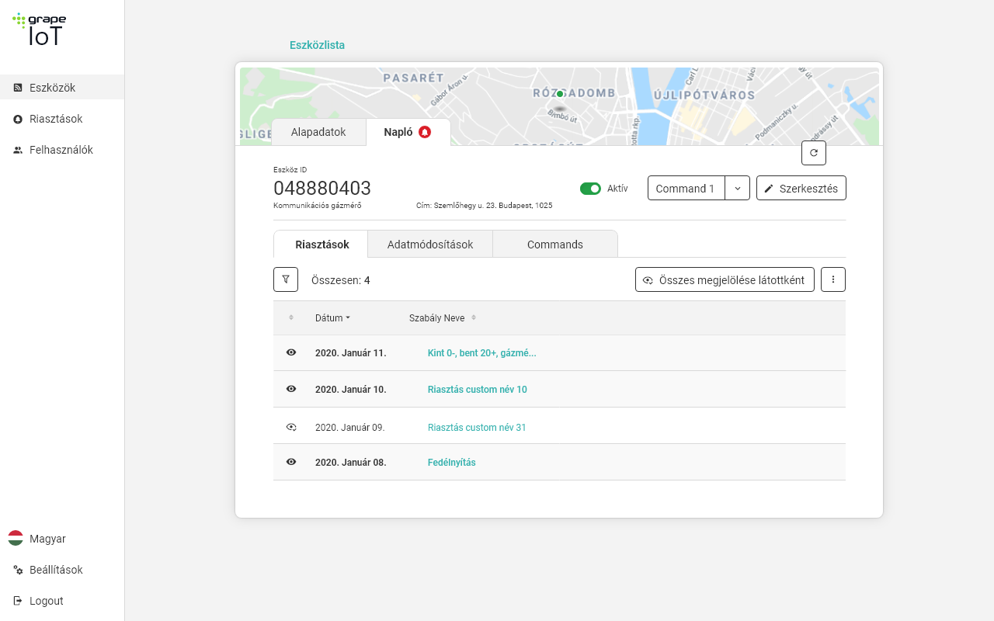This screenshot has width=994, height=621.
Task: Open the Commands tab
Action: [x=555, y=245]
